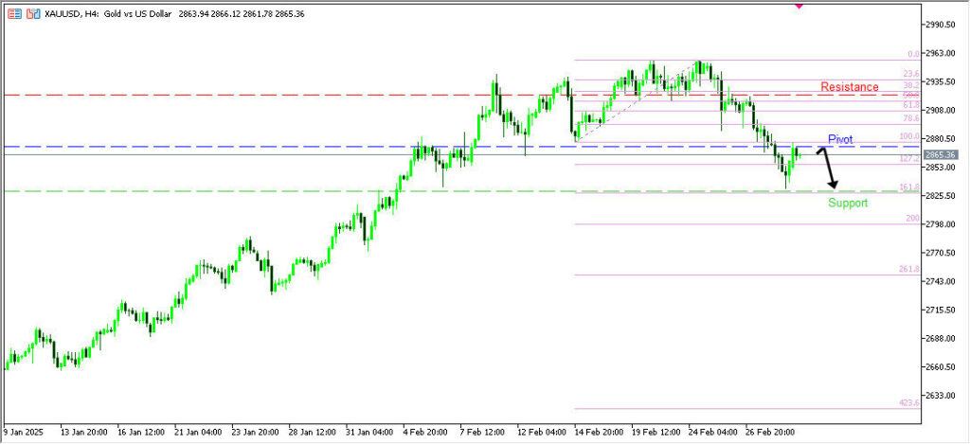Click the 4 Feb 20:00 time label
The height and width of the screenshot is (444, 970).
click(x=424, y=432)
